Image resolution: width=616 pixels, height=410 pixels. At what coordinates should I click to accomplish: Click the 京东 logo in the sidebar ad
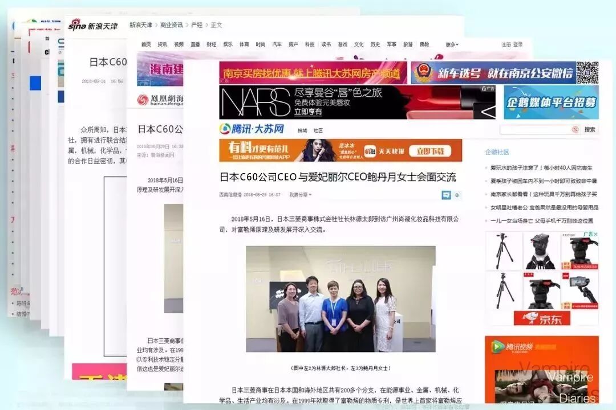542,318
